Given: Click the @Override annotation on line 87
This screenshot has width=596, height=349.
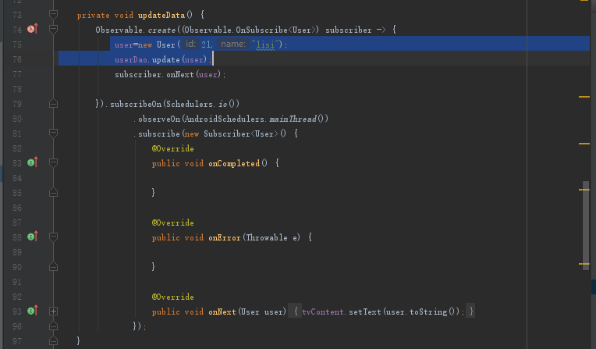Looking at the screenshot, I should coord(173,223).
